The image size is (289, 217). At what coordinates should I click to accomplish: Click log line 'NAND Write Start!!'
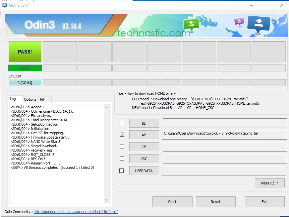[x=36, y=142]
